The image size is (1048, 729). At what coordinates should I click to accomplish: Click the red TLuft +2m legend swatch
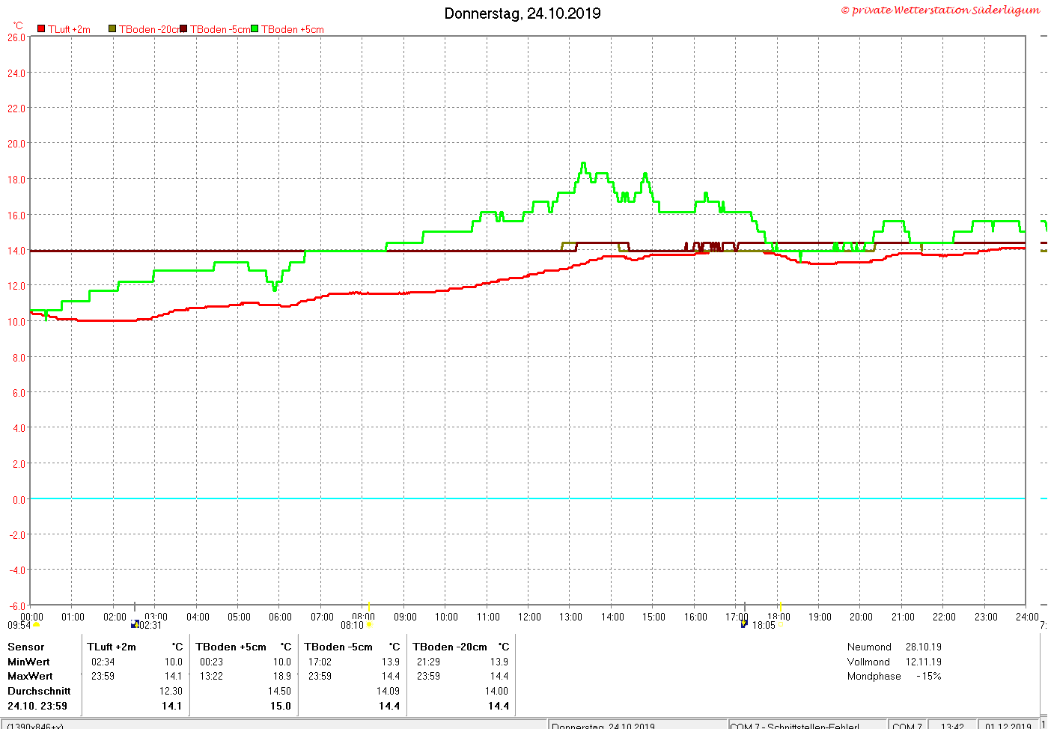point(41,29)
